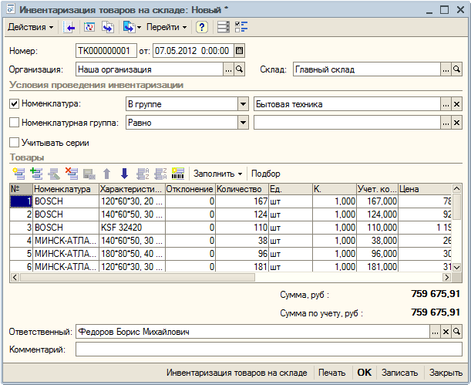Click the Номенклатура column header
Image resolution: width=471 pixels, height=385 pixels.
point(66,189)
